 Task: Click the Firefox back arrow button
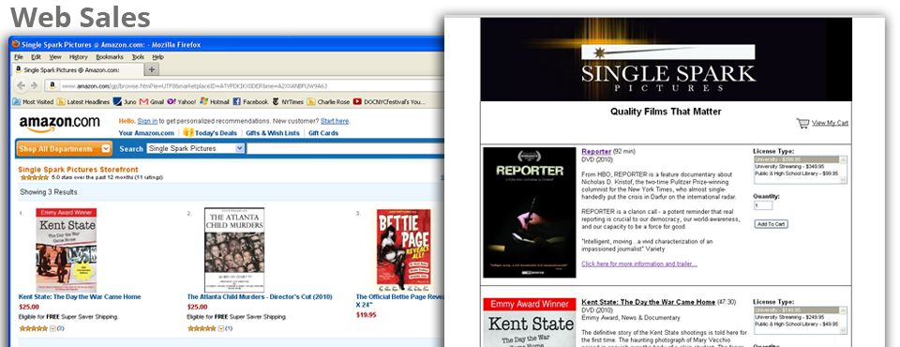[x=22, y=85]
